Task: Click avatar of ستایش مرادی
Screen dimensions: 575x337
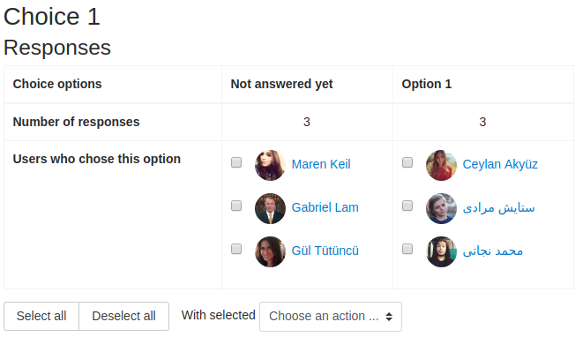Action: tap(441, 208)
